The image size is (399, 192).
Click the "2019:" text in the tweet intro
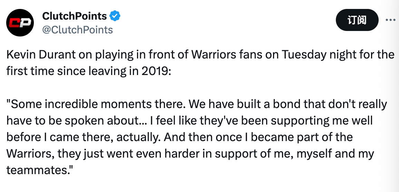[155, 71]
